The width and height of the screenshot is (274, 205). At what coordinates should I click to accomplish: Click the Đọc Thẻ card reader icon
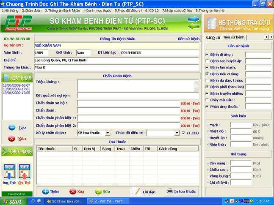coord(10,171)
